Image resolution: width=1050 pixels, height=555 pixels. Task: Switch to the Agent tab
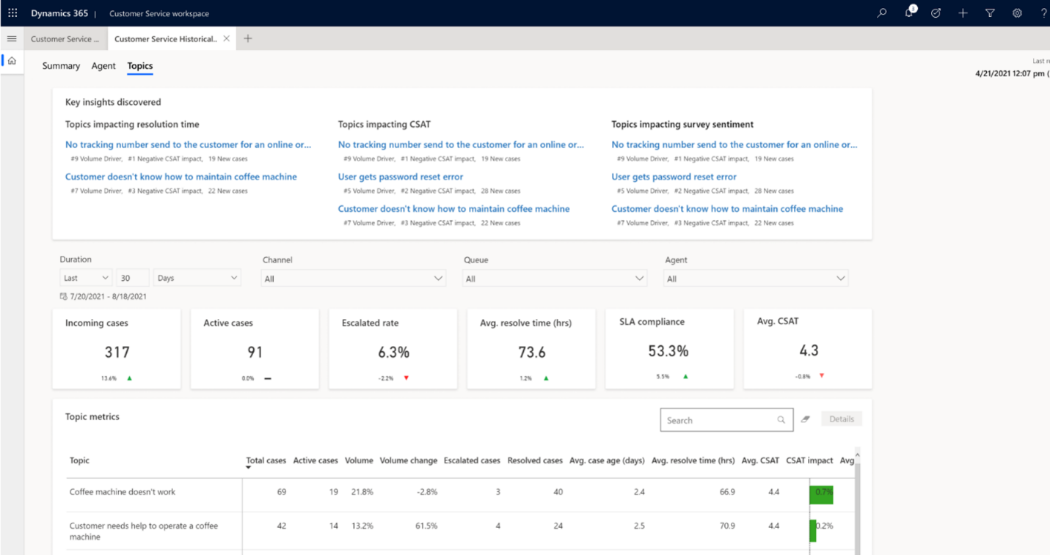103,66
